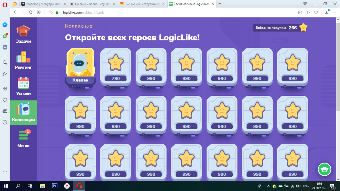
Task: Open Facebook Messenger in Opera sidebar
Action: coord(5,25)
